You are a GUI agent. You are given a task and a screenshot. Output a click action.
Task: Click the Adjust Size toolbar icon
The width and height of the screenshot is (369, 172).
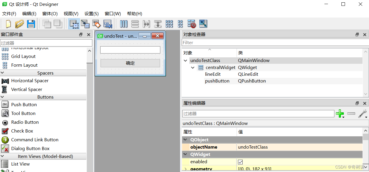(x=203, y=24)
